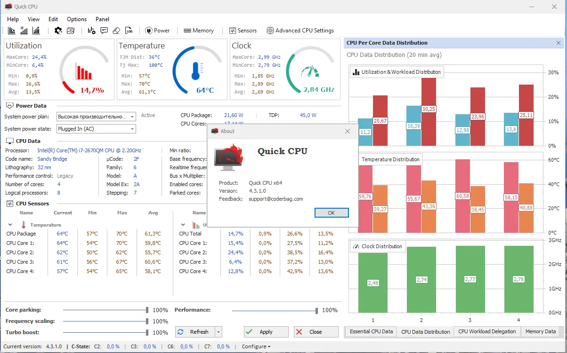Viewport: 567px width, 353px height.
Task: Click the green speedometer icon in Clock gauge
Action: point(310,71)
